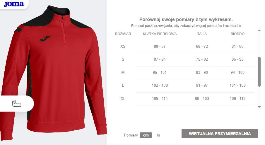Click the Joma logo
Image resolution: width=265 pixels, height=145 pixels.
pyautogui.click(x=14, y=4)
